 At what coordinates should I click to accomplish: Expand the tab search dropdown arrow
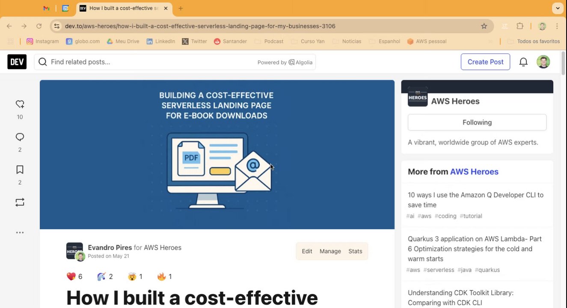pyautogui.click(x=557, y=8)
